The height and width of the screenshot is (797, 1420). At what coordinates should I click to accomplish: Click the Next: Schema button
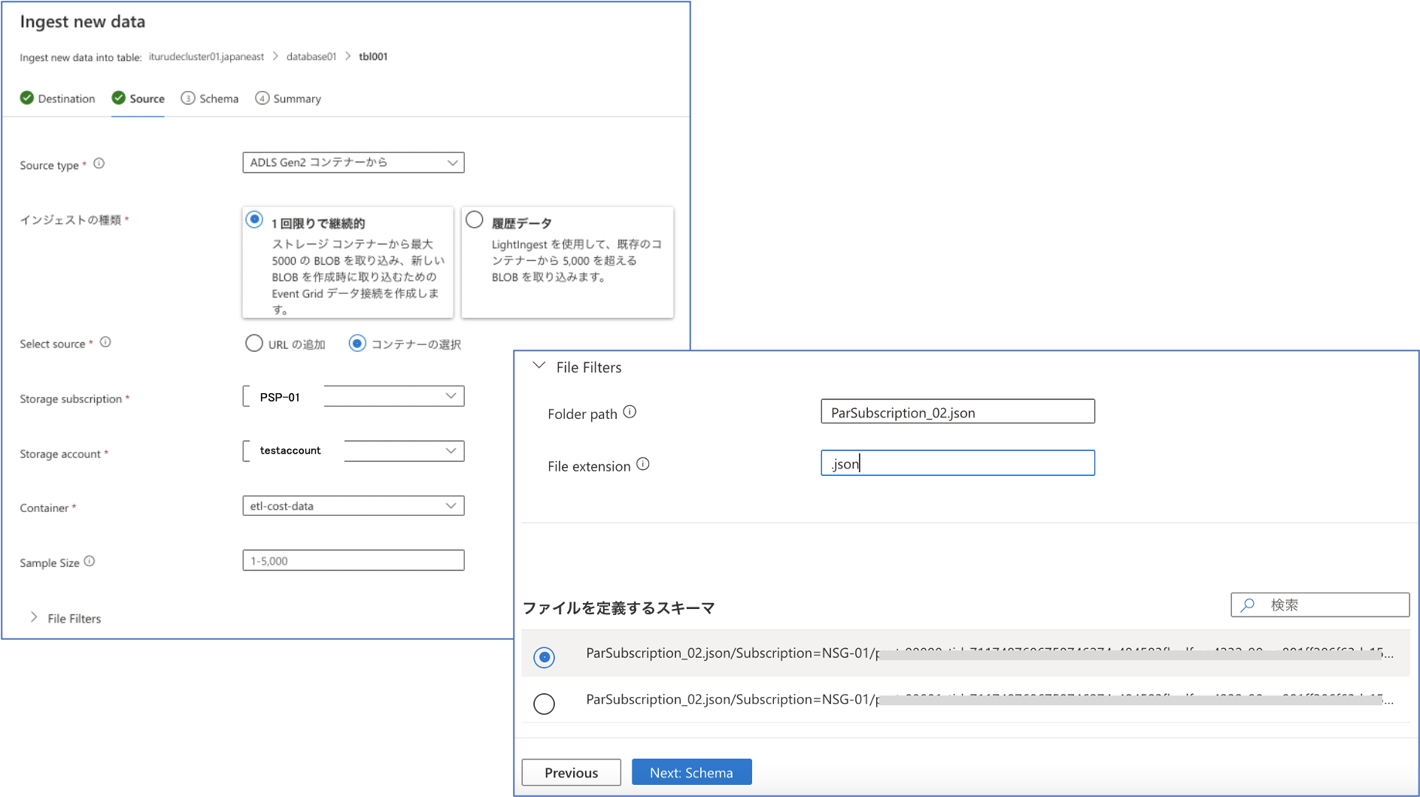[691, 772]
